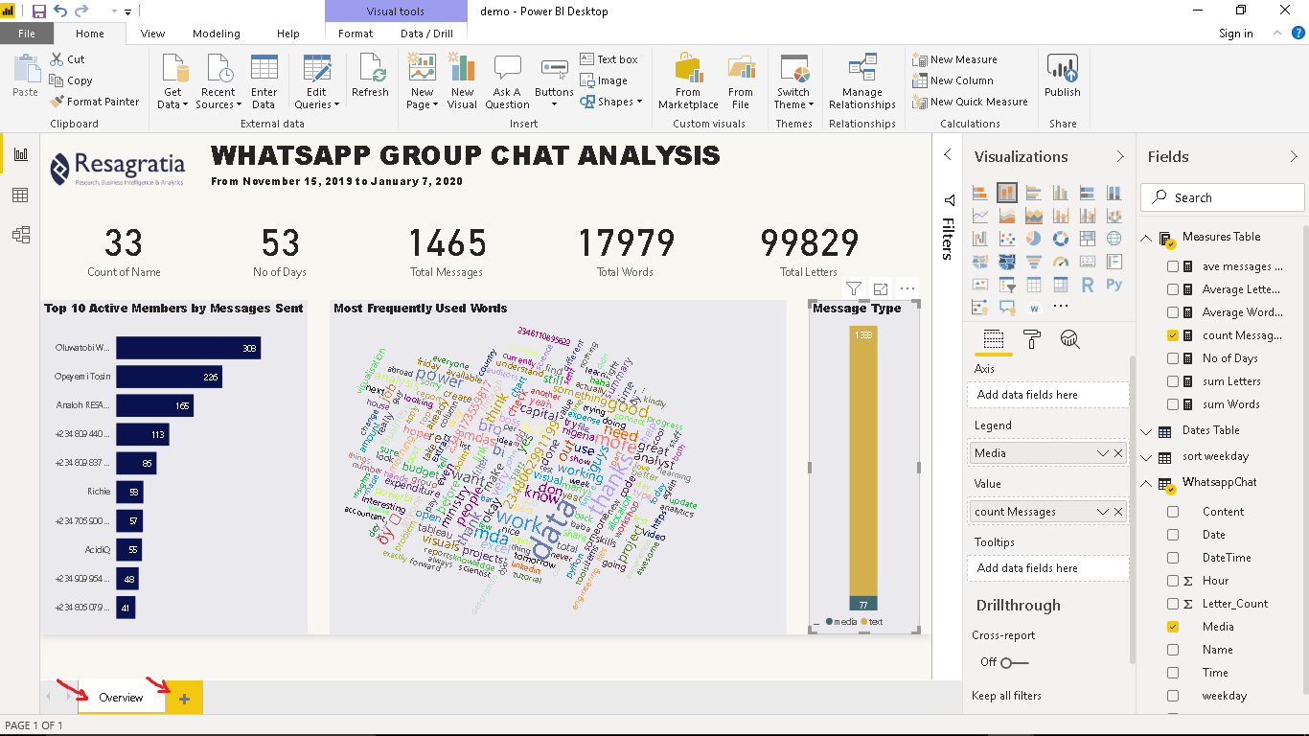This screenshot has height=736, width=1309.
Task: Open the Format paint-roller pane
Action: click(x=1032, y=337)
